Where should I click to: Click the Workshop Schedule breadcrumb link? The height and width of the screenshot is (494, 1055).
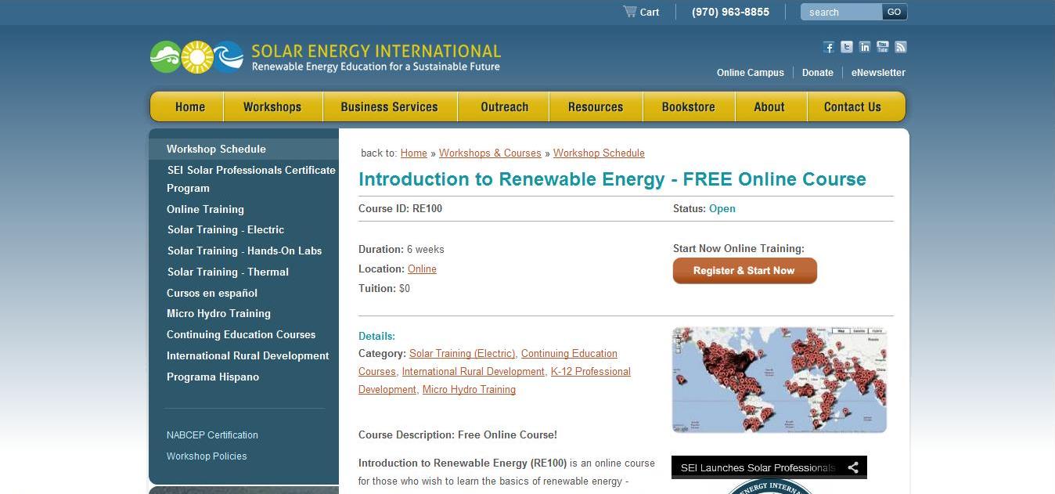click(599, 153)
